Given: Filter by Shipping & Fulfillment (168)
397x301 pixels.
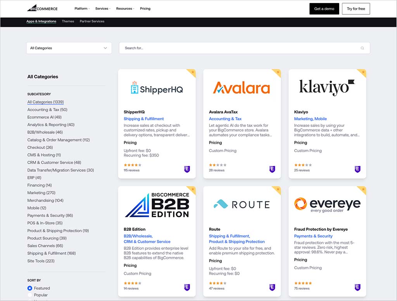Looking at the screenshot, I should (x=52, y=253).
